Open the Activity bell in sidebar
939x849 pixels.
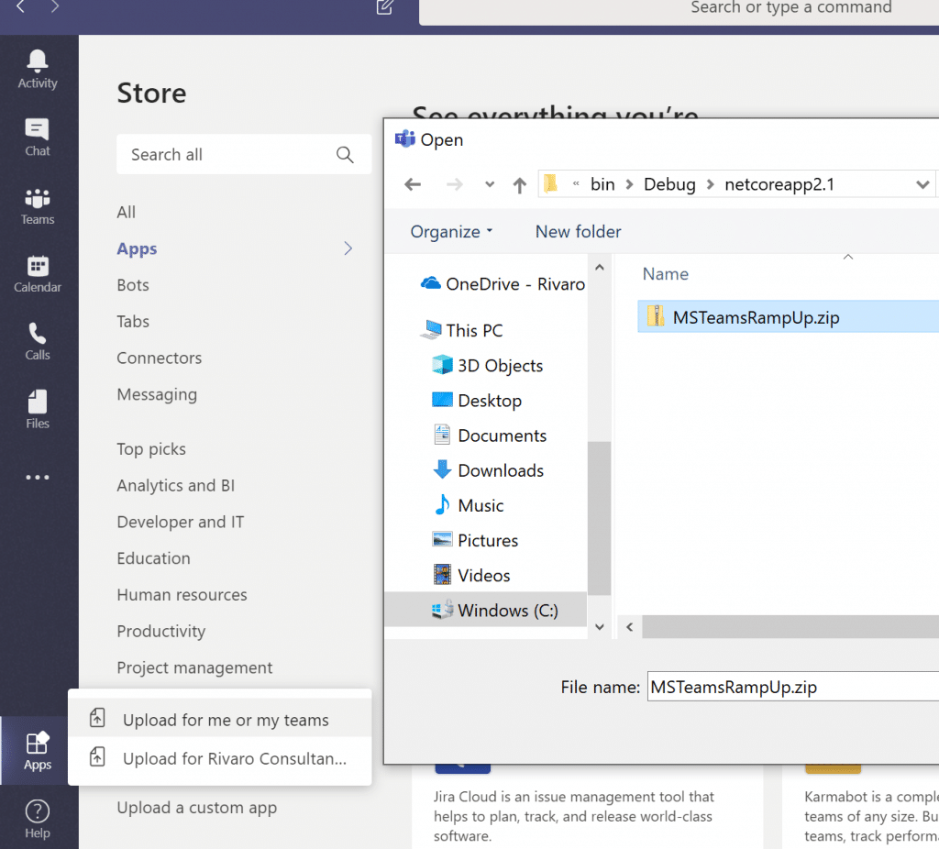pos(37,70)
